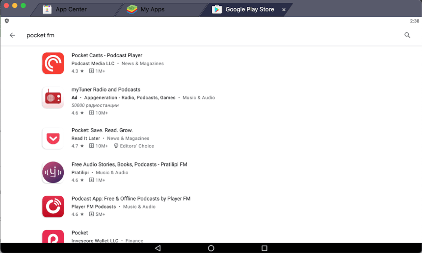Click star beside Pocket 4.7 rating
422x253 pixels.
coord(82,146)
